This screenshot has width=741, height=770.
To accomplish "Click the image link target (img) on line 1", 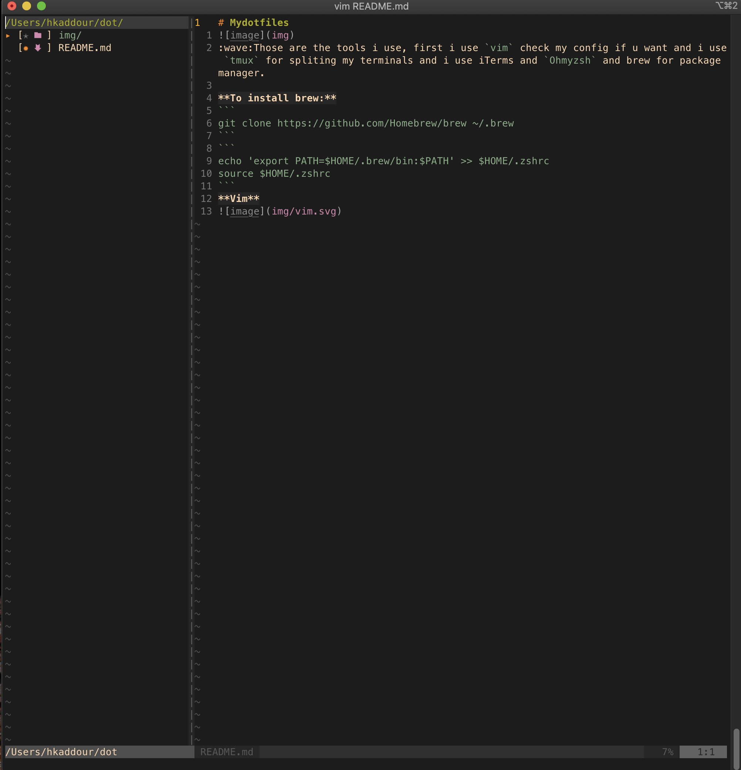I will pos(280,36).
